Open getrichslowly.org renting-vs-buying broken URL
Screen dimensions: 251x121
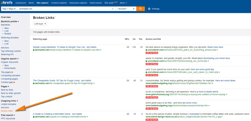pyautogui.click(x=185, y=94)
